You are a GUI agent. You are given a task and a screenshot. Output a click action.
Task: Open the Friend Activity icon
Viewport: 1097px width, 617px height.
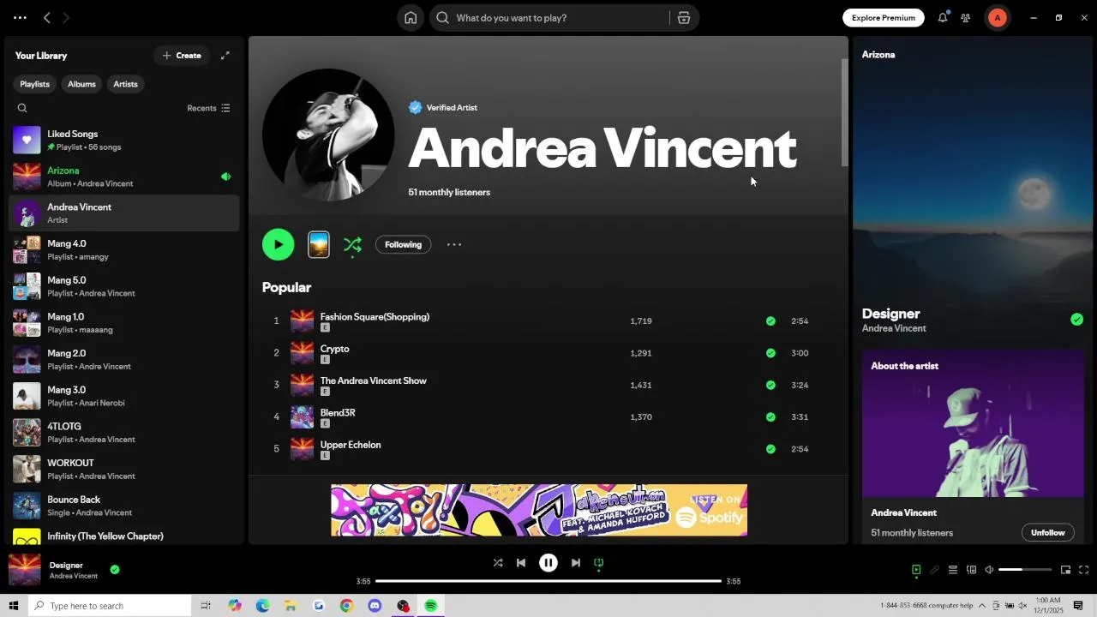click(966, 18)
